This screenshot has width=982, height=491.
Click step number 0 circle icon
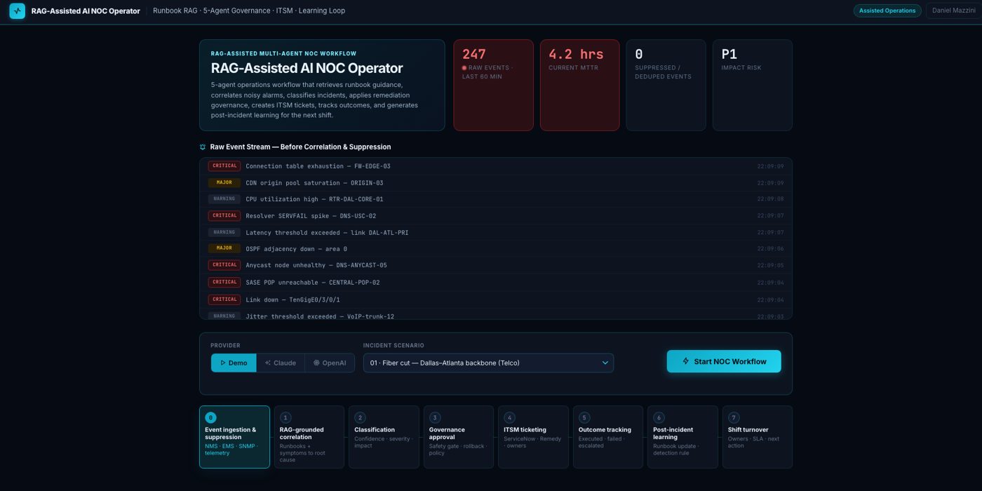point(210,417)
